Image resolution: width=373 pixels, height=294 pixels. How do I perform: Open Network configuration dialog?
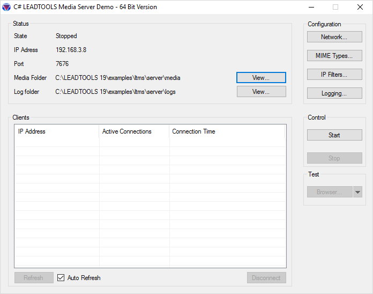click(x=334, y=37)
